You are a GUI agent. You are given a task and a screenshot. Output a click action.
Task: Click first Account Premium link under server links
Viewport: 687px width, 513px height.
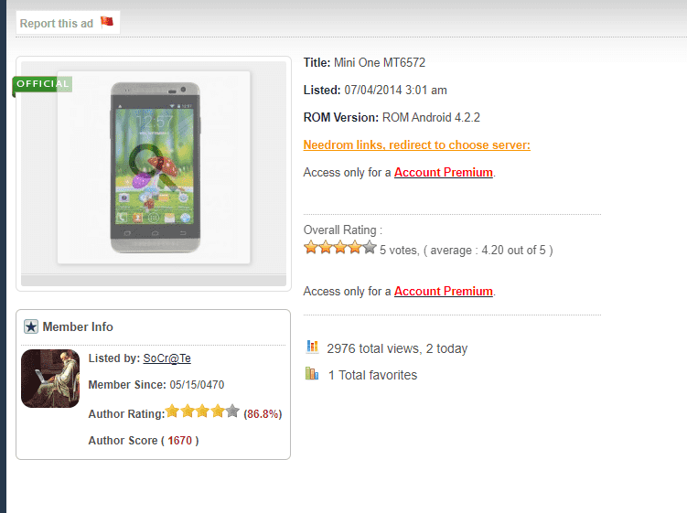(x=444, y=172)
